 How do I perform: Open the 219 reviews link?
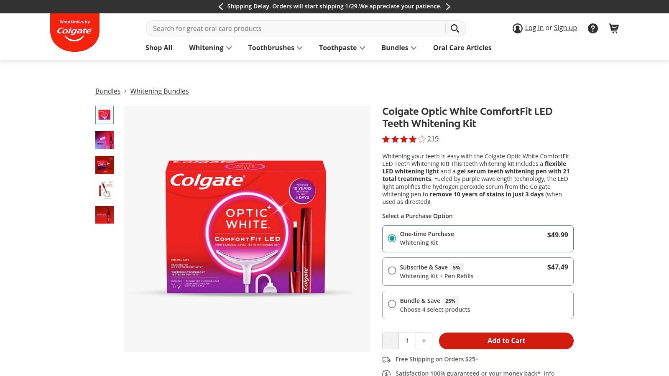[433, 139]
